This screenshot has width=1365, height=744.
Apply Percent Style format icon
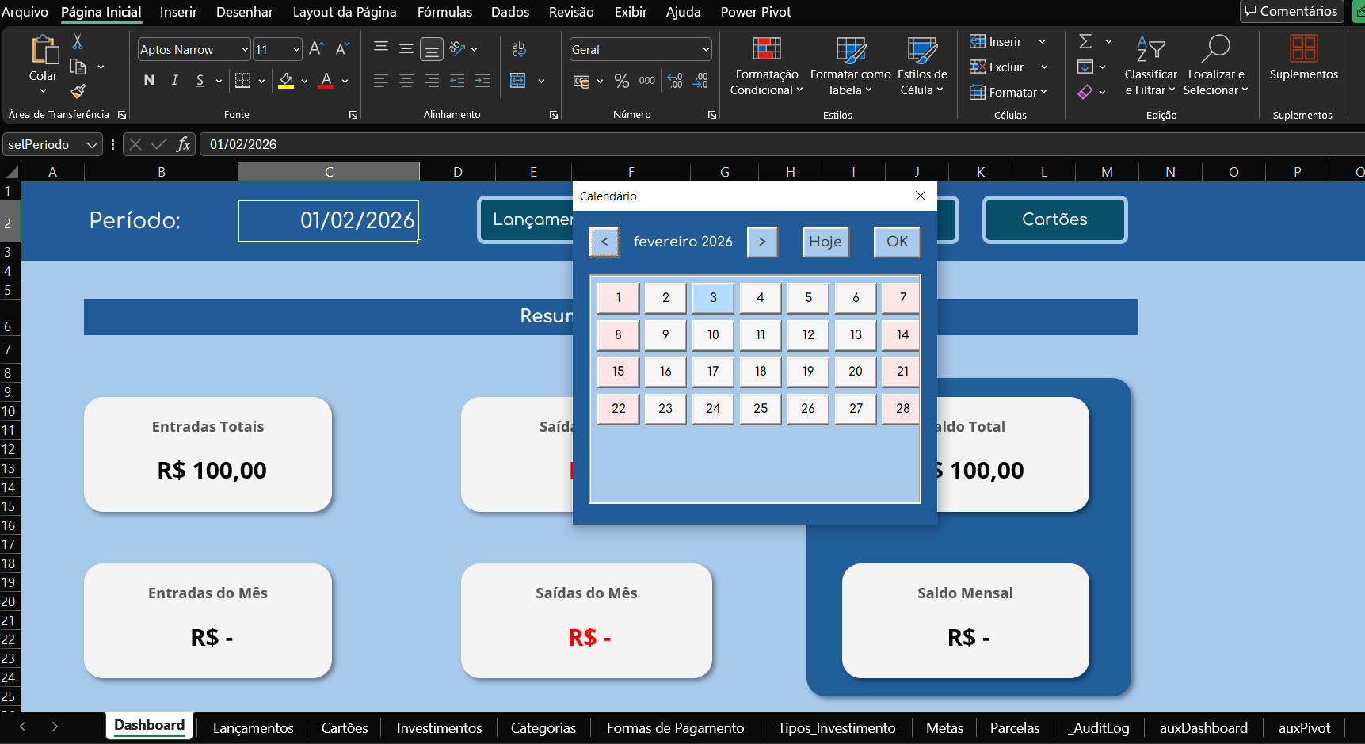point(622,81)
